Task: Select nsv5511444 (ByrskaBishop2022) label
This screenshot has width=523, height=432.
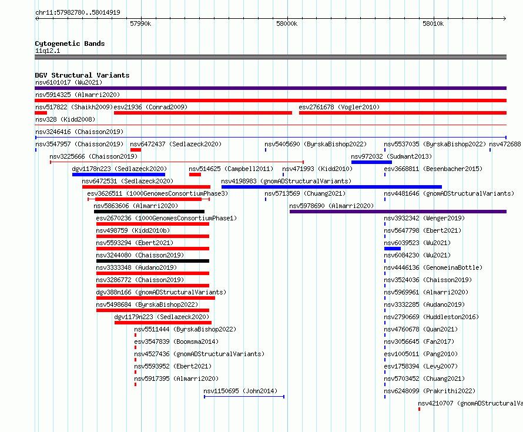Action: click(185, 329)
